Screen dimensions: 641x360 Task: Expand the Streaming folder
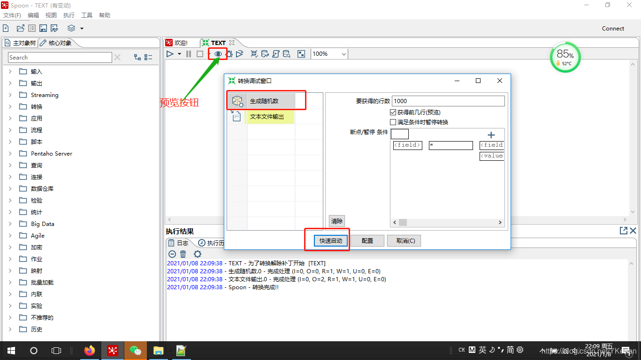(x=10, y=95)
